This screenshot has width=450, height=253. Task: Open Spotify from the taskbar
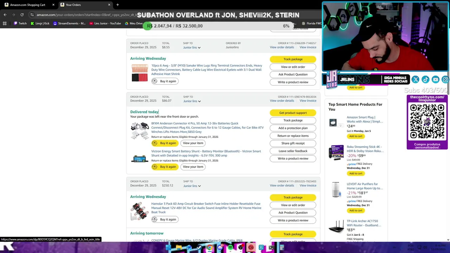[230, 248]
